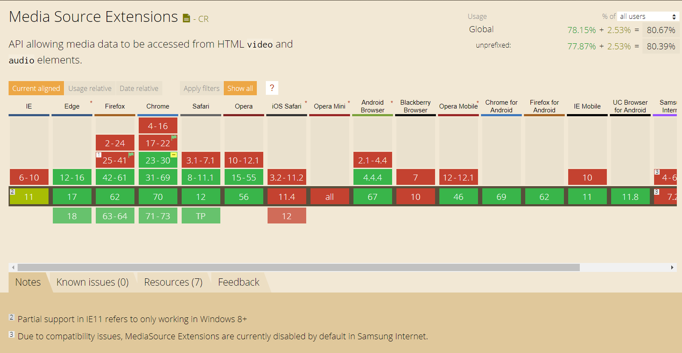Select the Opera 10-12.1 cell
This screenshot has height=353, width=682.
[x=244, y=160]
